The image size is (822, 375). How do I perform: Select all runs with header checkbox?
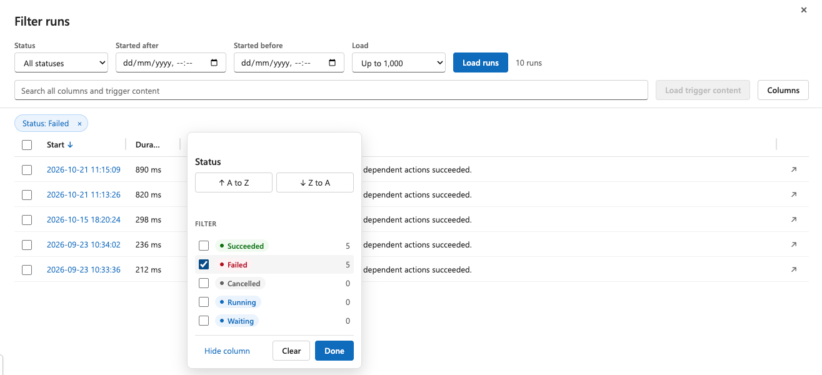[27, 144]
